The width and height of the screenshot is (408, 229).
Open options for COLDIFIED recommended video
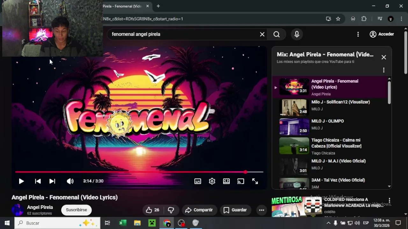[x=389, y=201]
